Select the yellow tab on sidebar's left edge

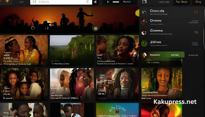point(137,13)
